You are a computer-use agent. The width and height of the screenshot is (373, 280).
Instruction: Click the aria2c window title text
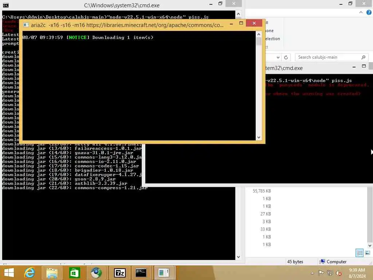pyautogui.click(x=127, y=25)
